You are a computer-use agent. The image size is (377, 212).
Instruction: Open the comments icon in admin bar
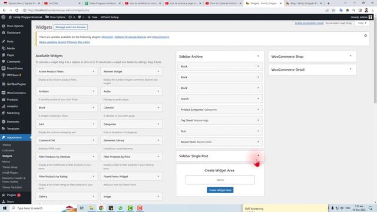(x=81, y=17)
